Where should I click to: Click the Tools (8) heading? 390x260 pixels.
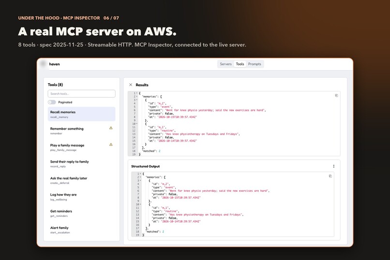pyautogui.click(x=55, y=85)
